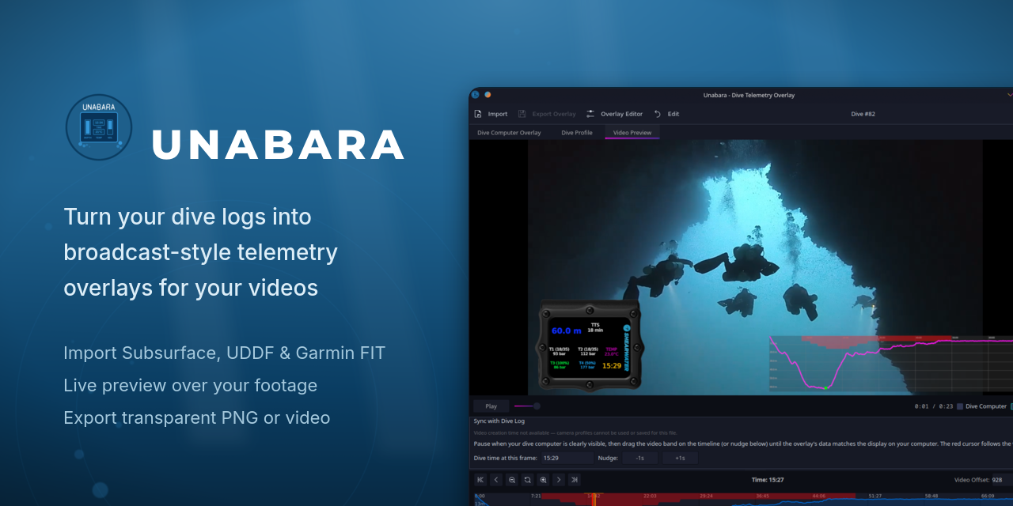Click 'Export transparent PNG or video' text

[x=196, y=417]
